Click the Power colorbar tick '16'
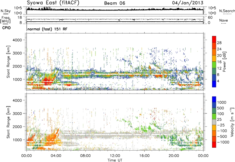This screenshot has width=235, height=162. [219, 62]
